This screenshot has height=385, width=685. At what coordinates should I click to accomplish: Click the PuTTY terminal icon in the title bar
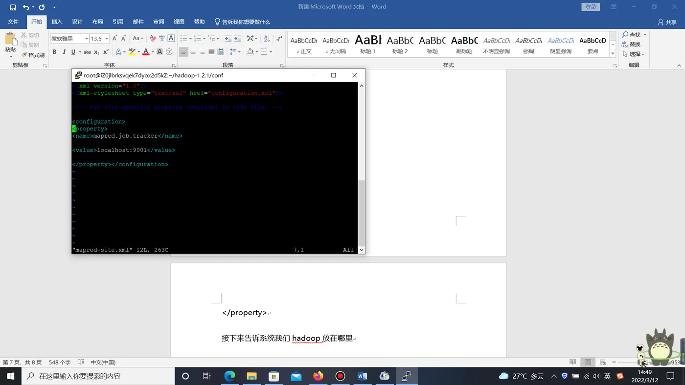78,75
